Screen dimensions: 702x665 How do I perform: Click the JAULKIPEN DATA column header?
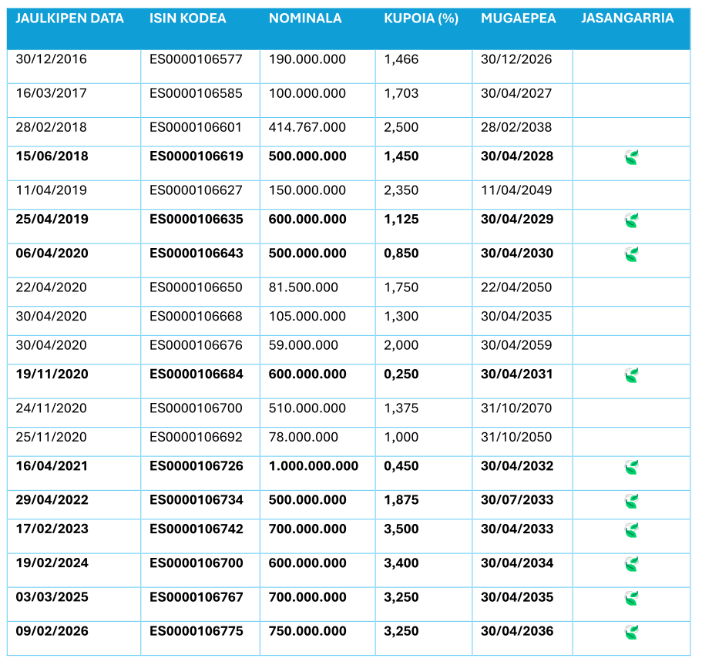coord(70,18)
